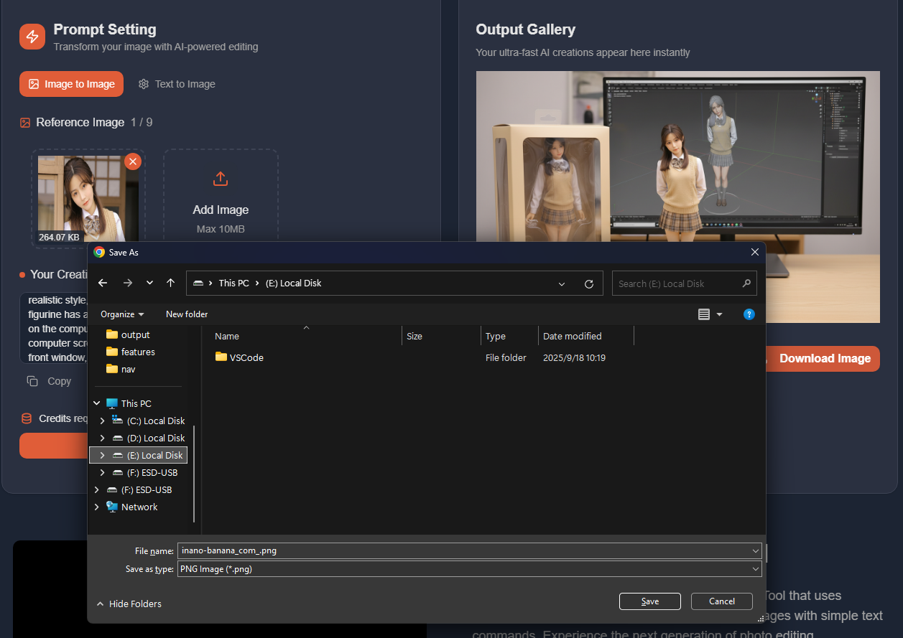Click the file name input field

point(467,550)
